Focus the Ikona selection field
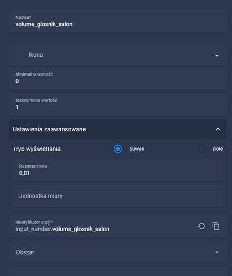 tap(118, 55)
